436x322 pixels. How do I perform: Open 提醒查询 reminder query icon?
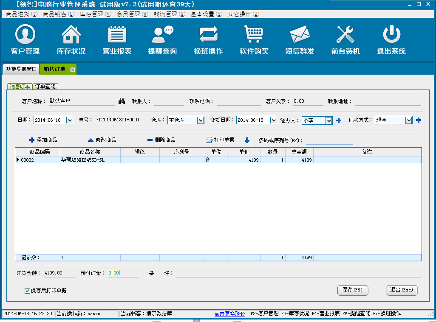[x=162, y=35]
